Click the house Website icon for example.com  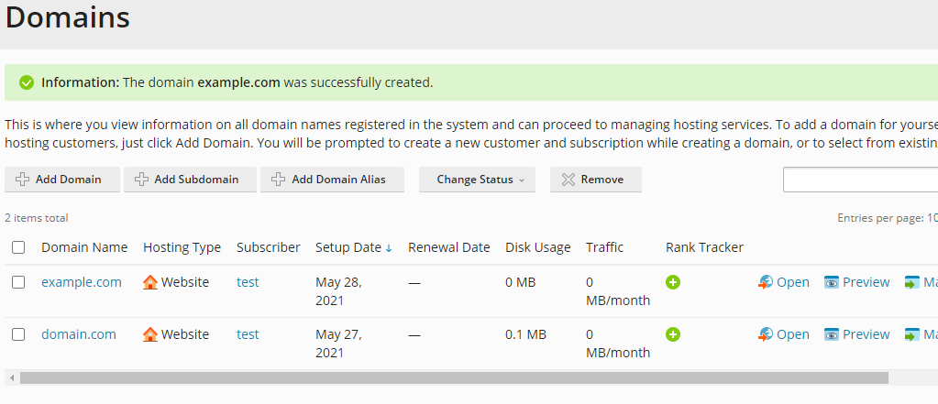pyautogui.click(x=150, y=282)
